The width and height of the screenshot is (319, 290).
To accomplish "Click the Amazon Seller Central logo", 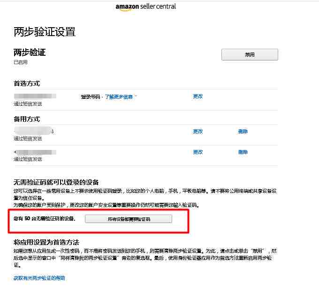I will [146, 7].
